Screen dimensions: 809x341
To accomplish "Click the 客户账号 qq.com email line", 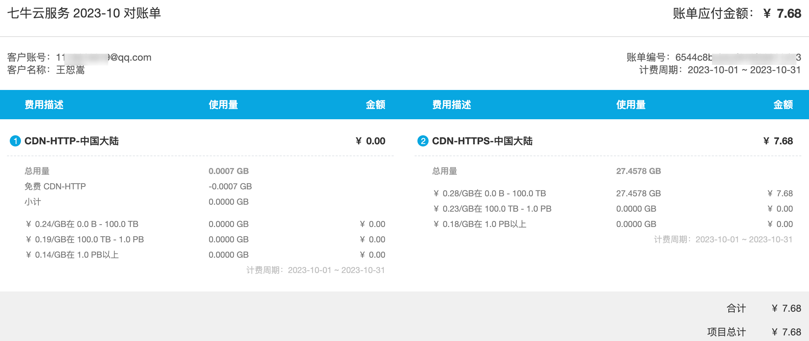I will (x=79, y=57).
